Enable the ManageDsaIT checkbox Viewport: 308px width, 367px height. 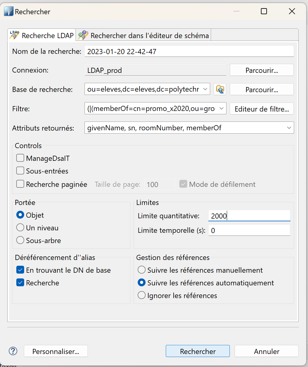coord(20,158)
